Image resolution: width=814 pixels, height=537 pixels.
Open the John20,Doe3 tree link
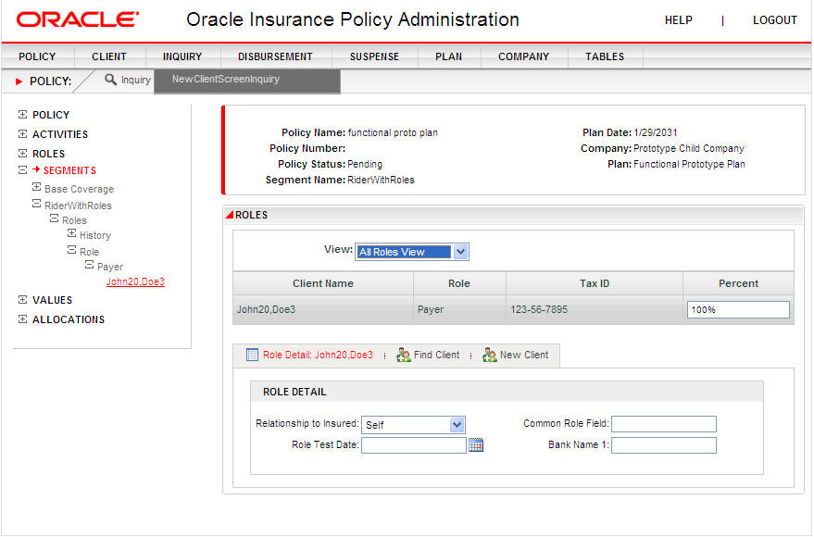[x=135, y=281]
